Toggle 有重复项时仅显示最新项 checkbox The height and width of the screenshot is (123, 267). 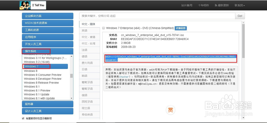click(x=23, y=118)
